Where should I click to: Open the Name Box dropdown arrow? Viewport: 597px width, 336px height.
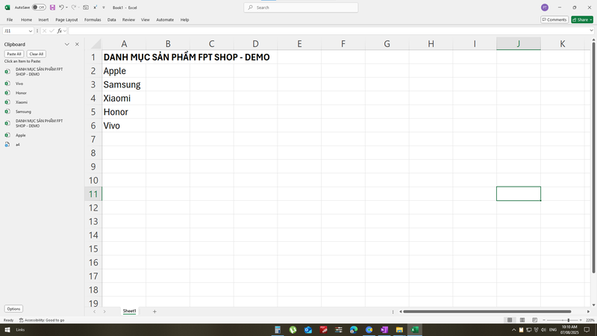[31, 31]
